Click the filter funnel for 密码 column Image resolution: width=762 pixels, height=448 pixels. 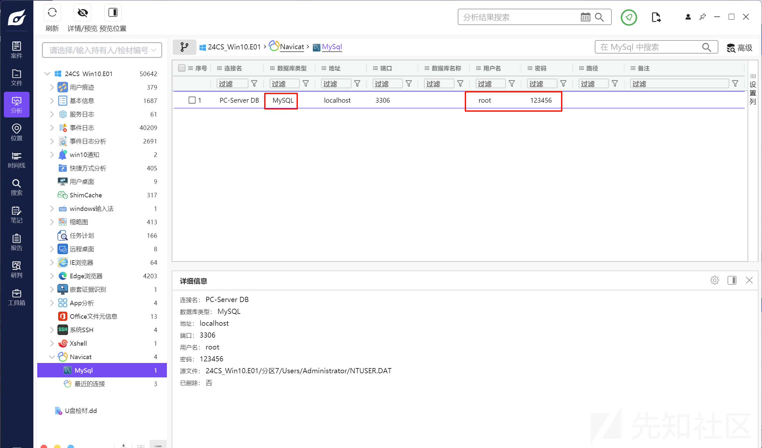point(563,84)
